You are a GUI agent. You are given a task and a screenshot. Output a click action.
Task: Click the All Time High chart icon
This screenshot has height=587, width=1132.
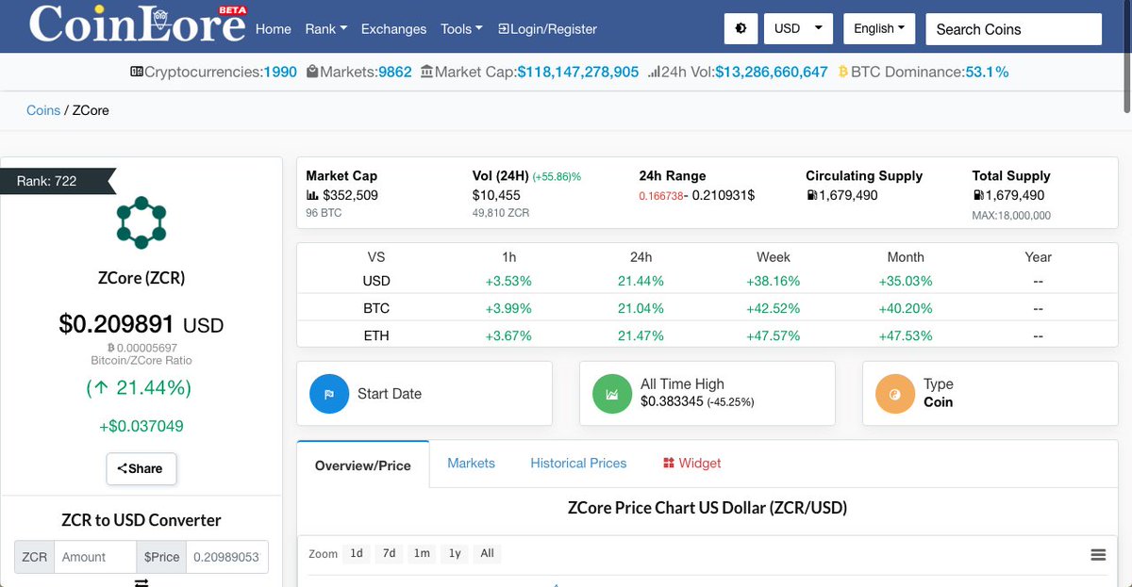tap(611, 394)
